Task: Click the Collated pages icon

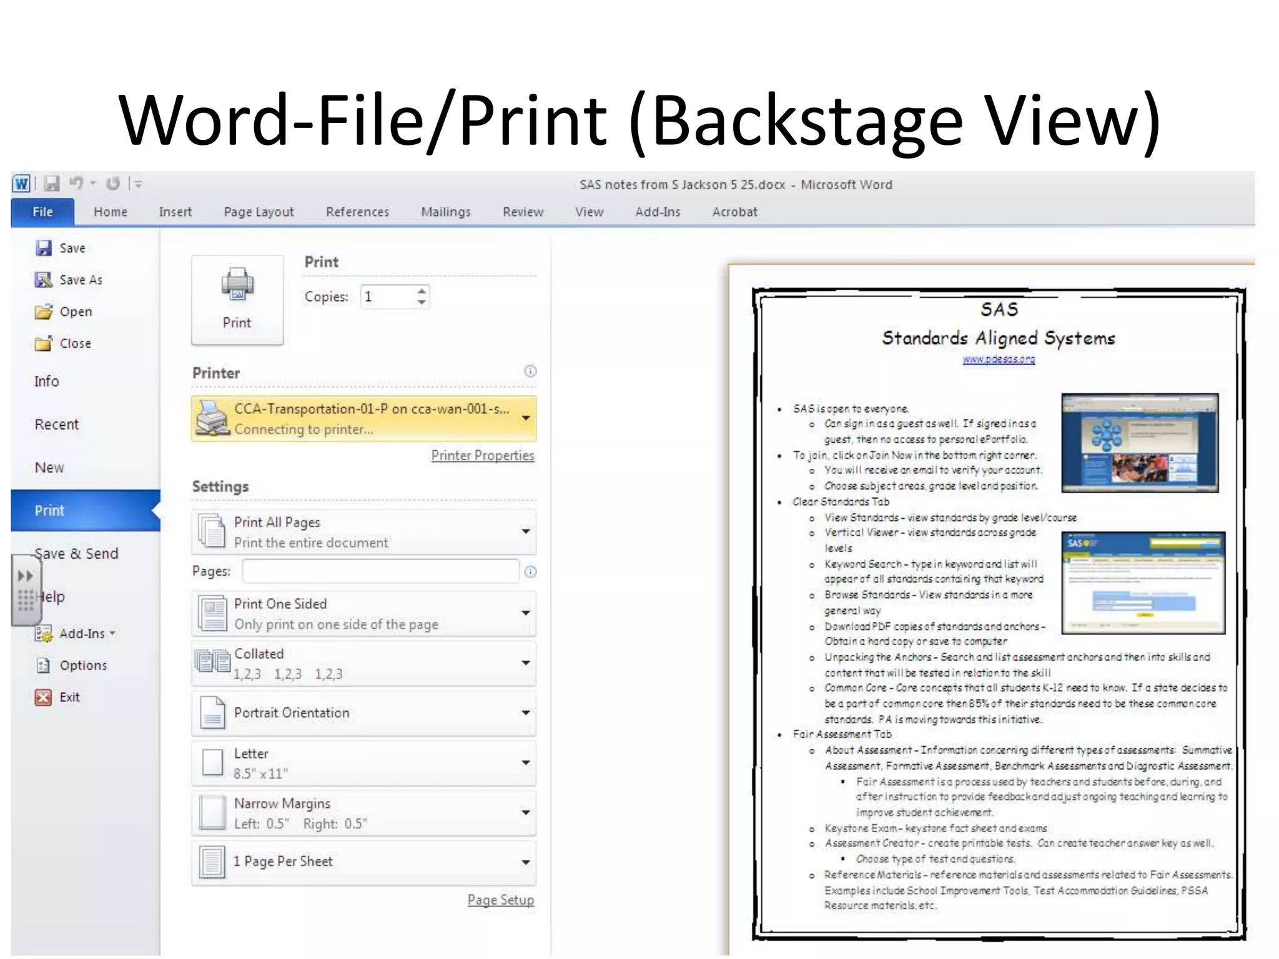Action: [212, 661]
